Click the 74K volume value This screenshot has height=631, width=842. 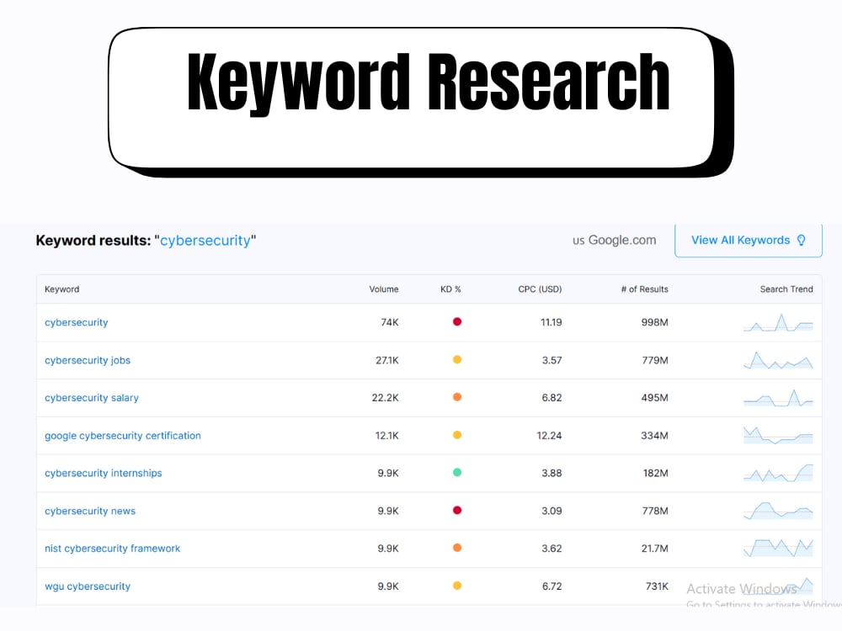click(x=389, y=322)
